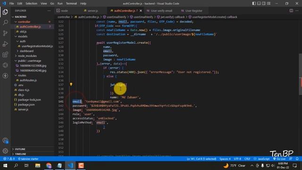Click the lightbulb code action on line 137
The height and width of the screenshot is (170, 302).
71,84
